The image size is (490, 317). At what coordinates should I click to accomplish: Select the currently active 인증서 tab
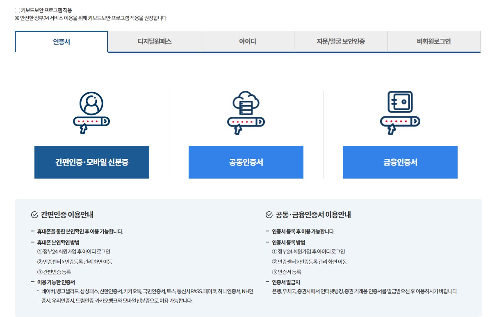pos(61,42)
